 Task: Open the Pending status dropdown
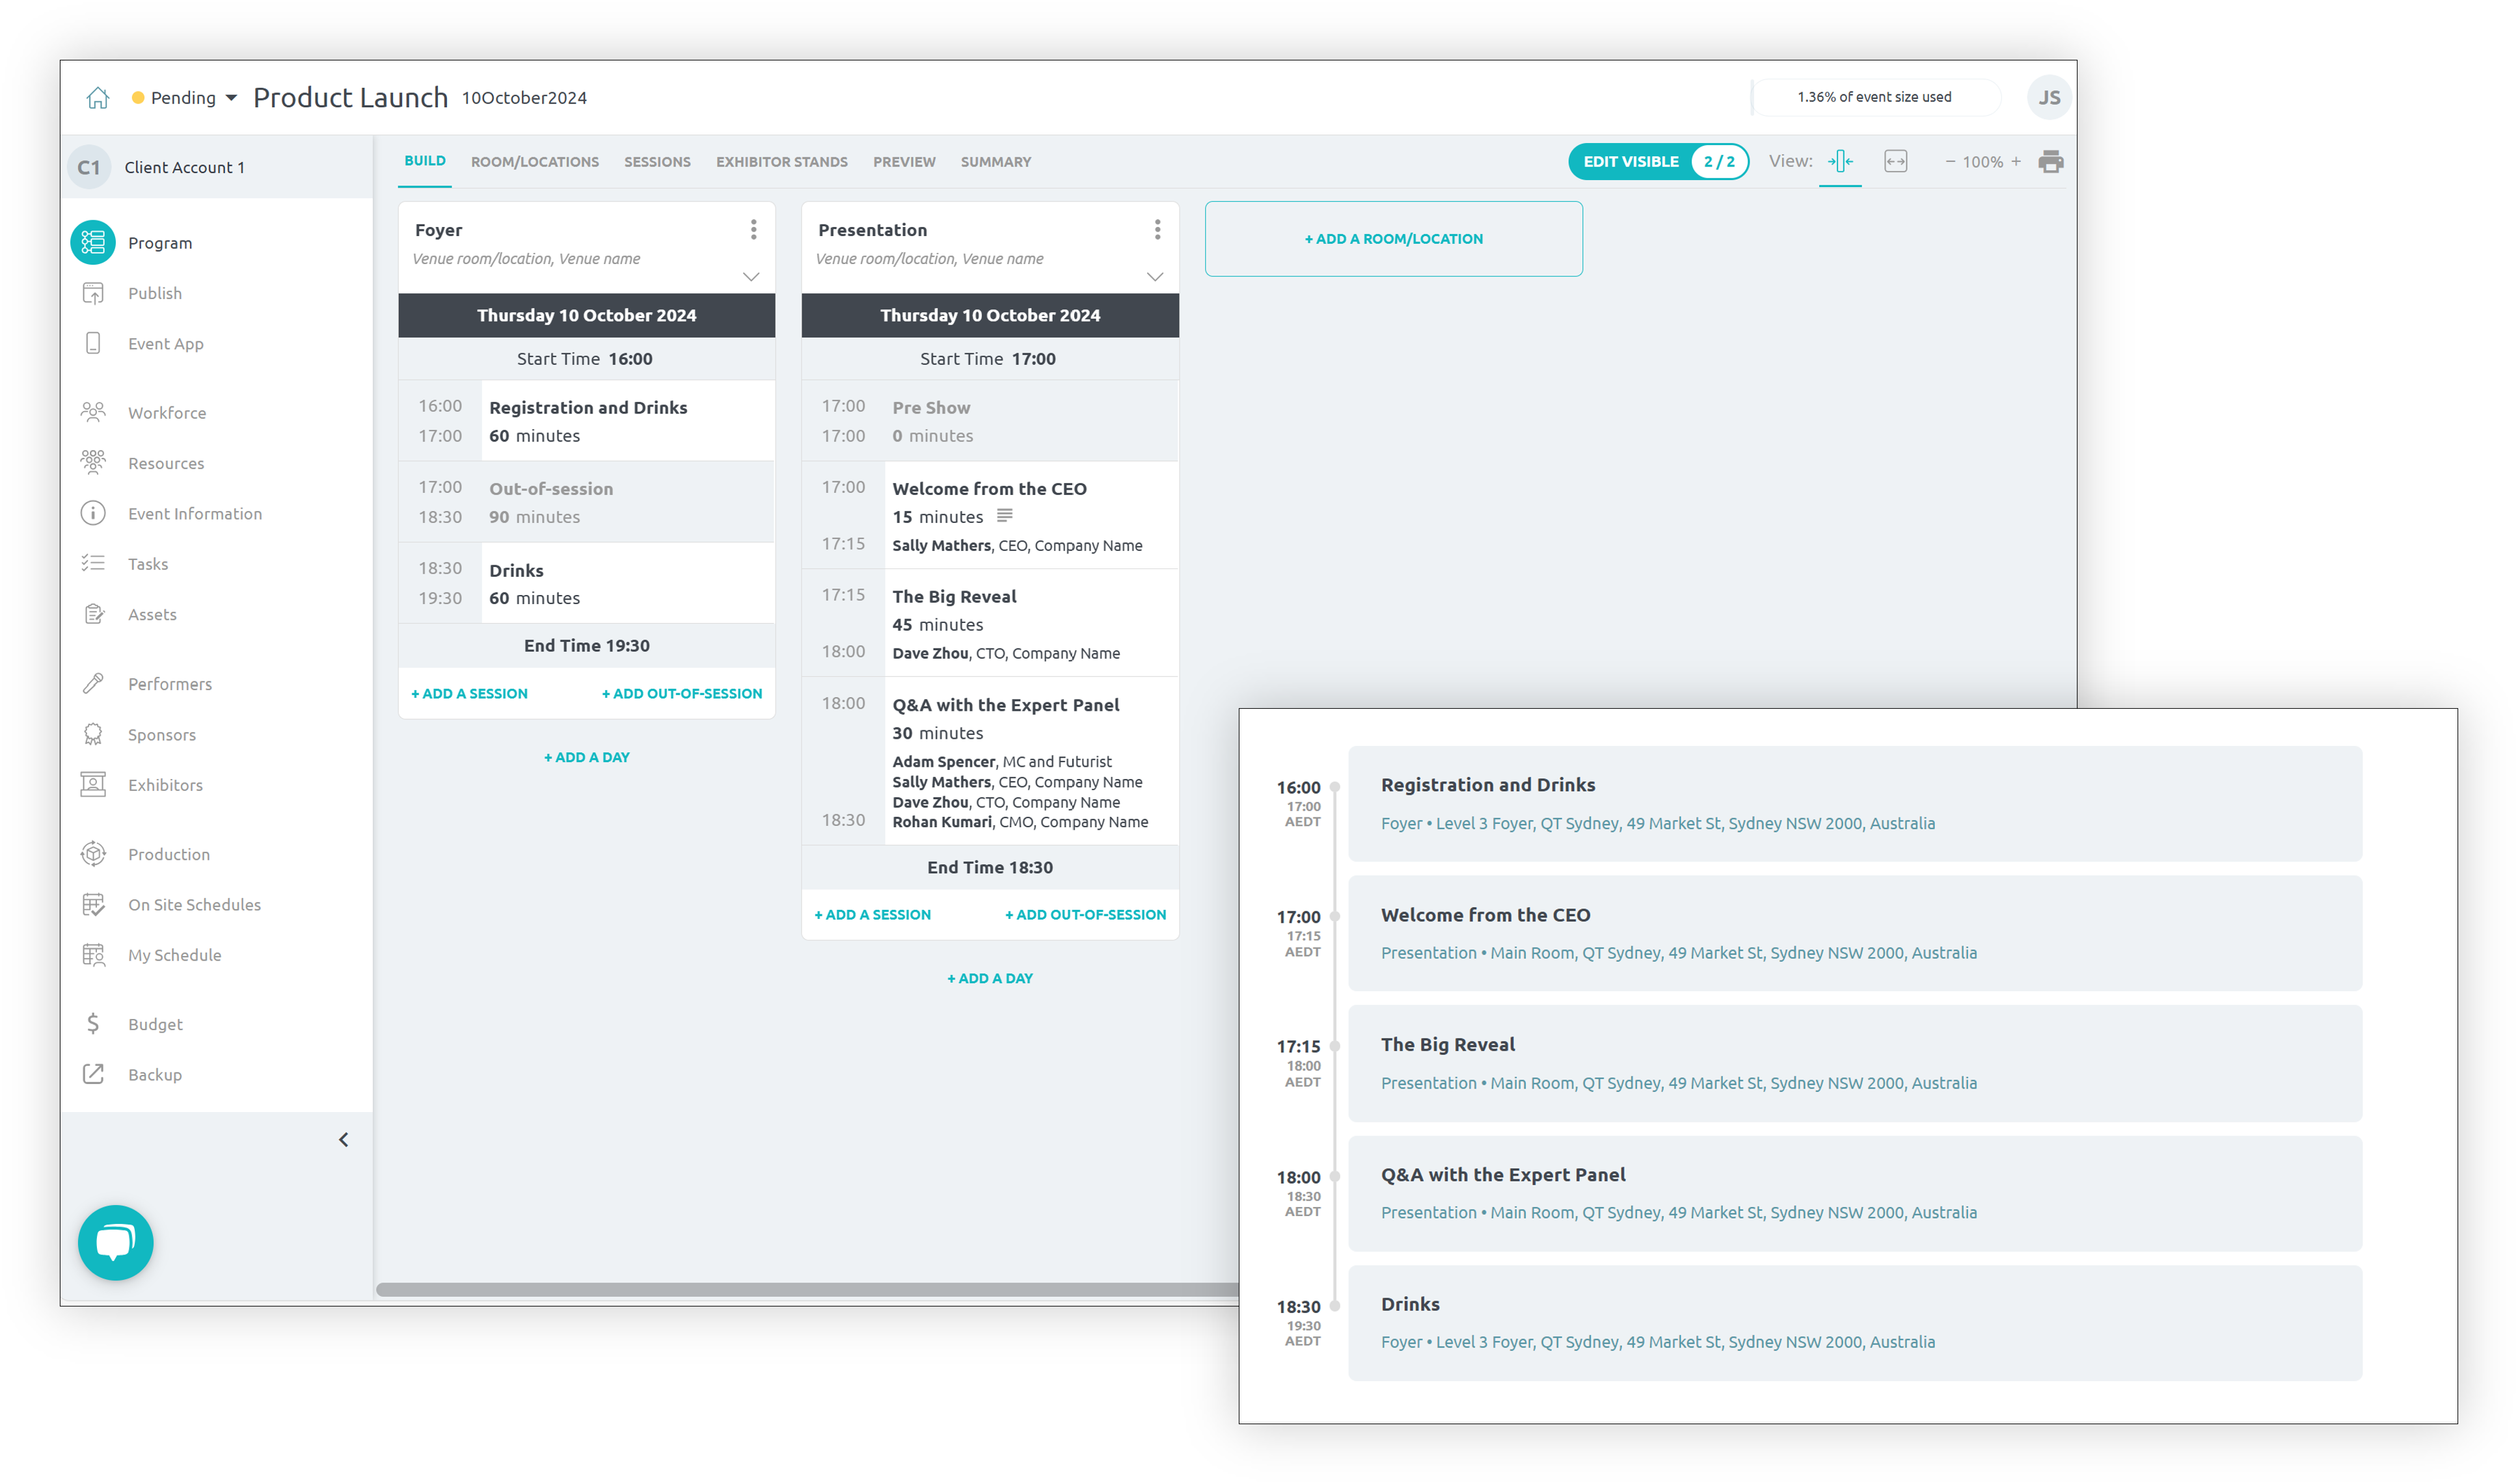point(184,97)
